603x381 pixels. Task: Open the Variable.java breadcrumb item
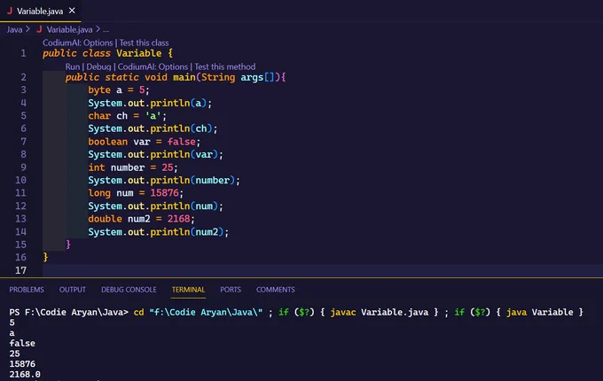click(x=69, y=29)
